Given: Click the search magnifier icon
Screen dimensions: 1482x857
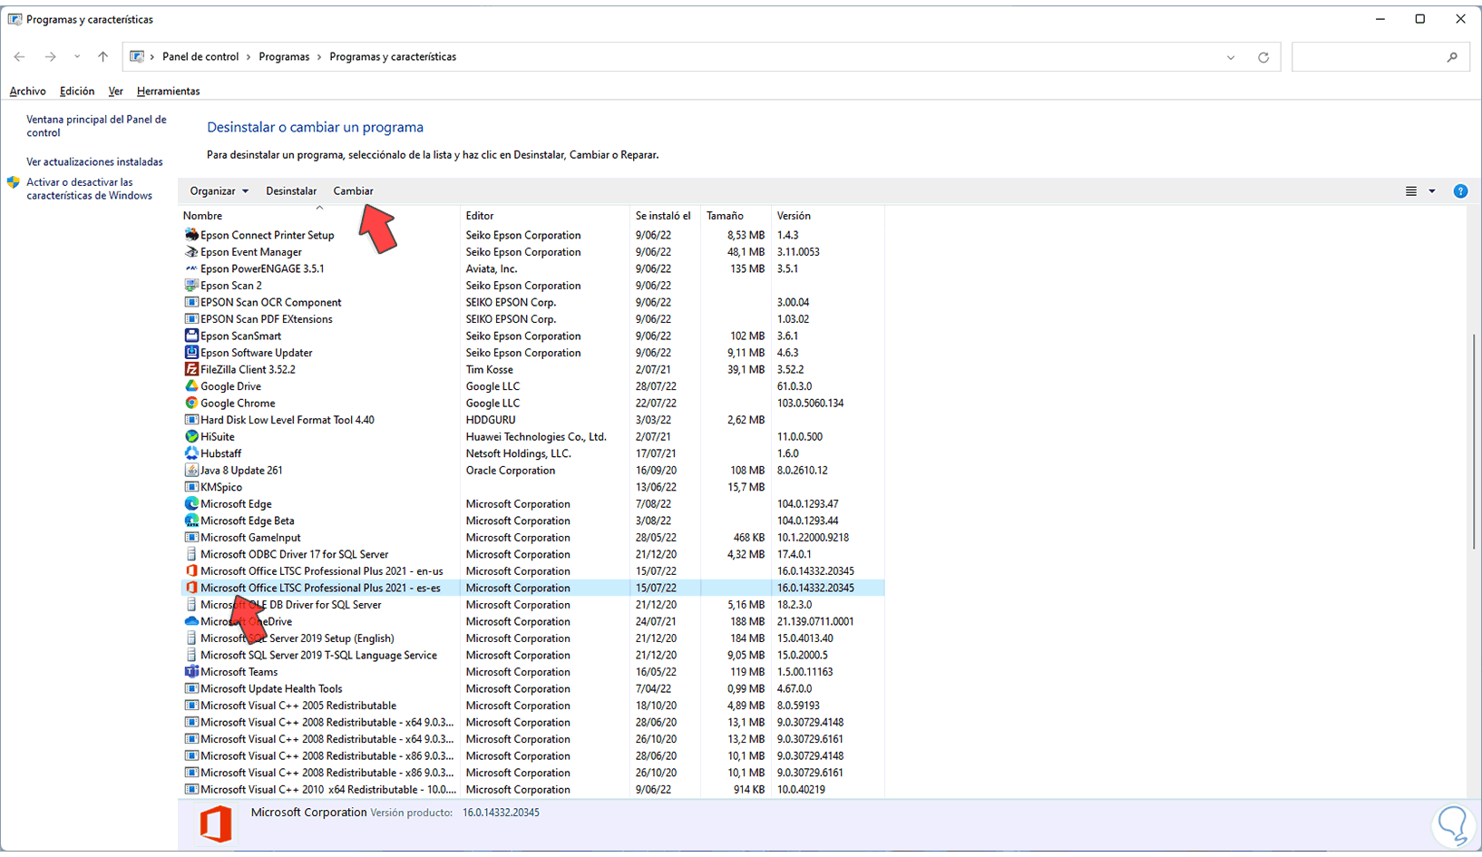Looking at the screenshot, I should [x=1452, y=57].
